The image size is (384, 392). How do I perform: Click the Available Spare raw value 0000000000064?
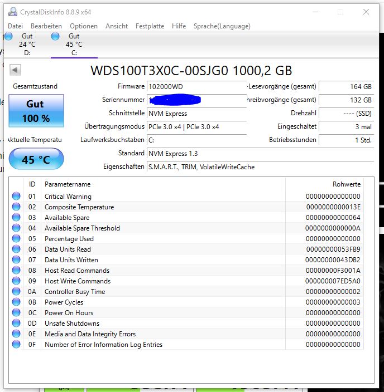click(333, 218)
